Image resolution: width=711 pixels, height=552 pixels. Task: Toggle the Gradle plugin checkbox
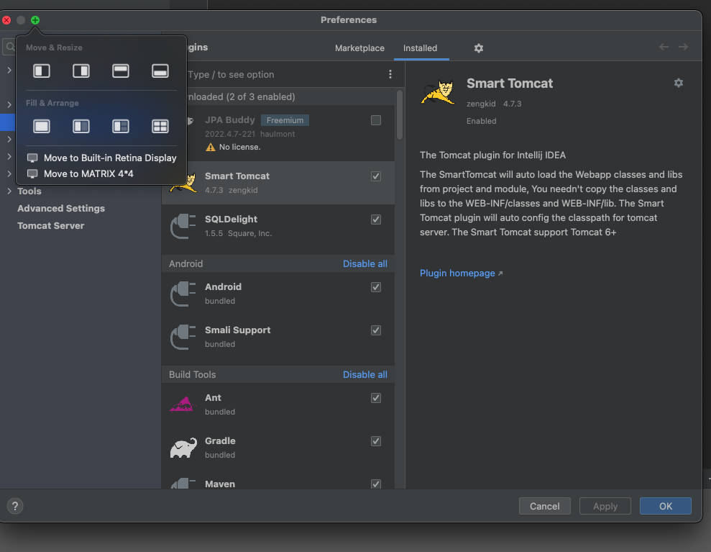tap(375, 440)
